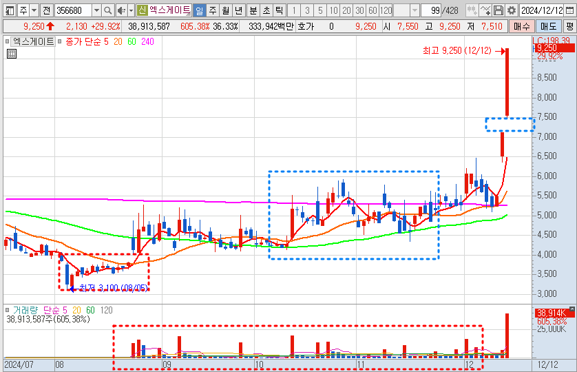Click the 엑스게이트 chart legend label
The width and height of the screenshot is (577, 372).
pos(33,41)
